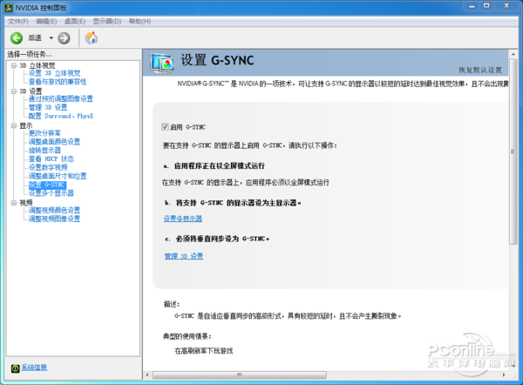Uncheck the 启用 G-SYNC checkbox
This screenshot has width=523, height=385.
click(165, 127)
